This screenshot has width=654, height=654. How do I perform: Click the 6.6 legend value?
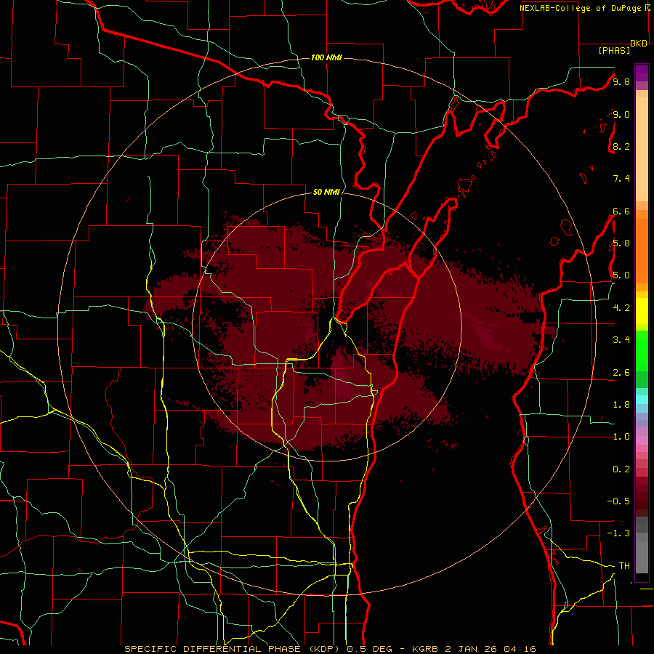pyautogui.click(x=621, y=211)
